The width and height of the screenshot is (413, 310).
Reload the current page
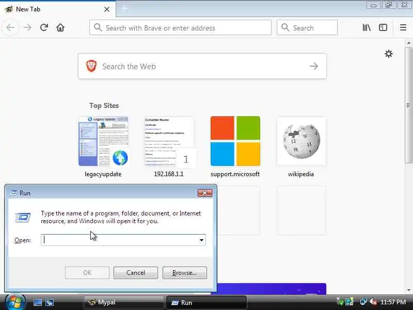(x=44, y=27)
